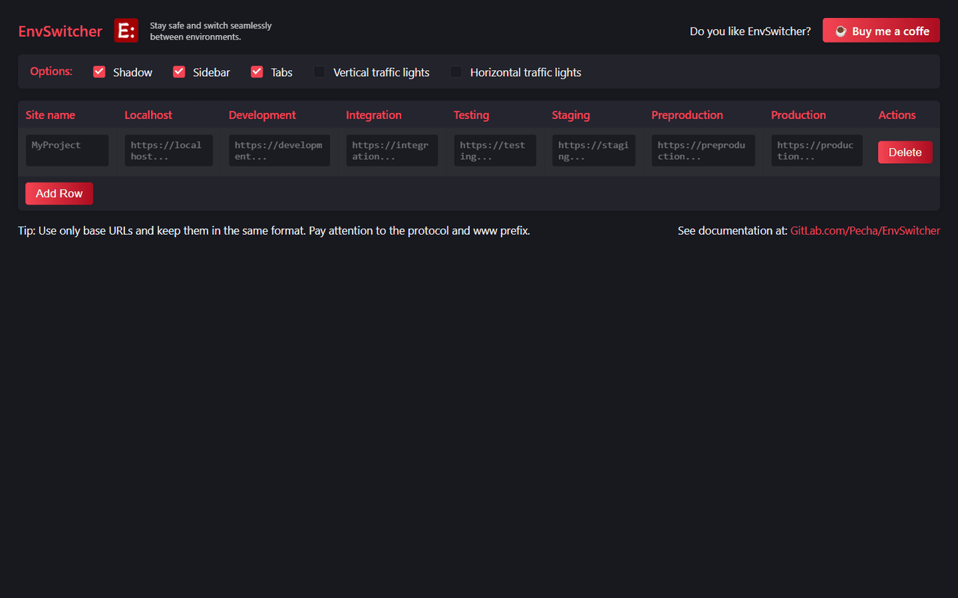The height and width of the screenshot is (598, 958).
Task: Click the Testing URL input box
Action: tap(495, 150)
